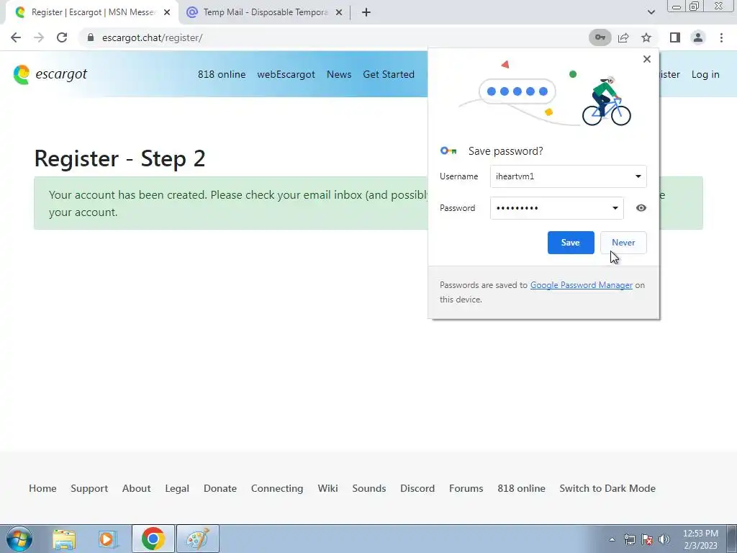The image size is (737, 553).
Task: Click the network tray icon
Action: point(629,539)
